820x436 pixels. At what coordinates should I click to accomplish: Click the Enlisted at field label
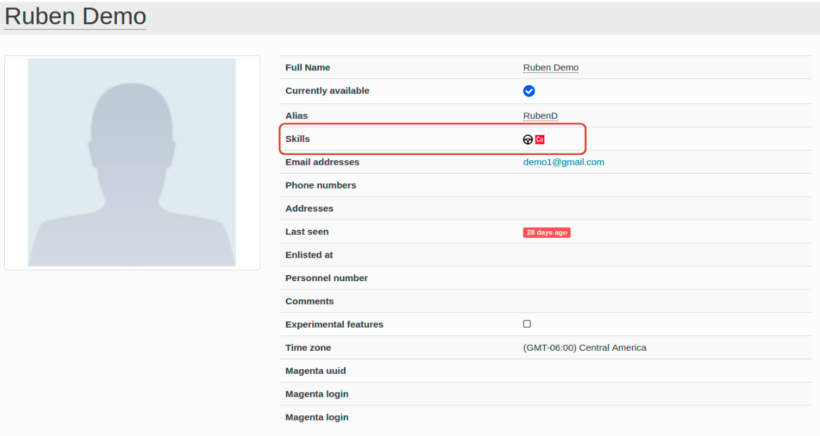coord(309,255)
